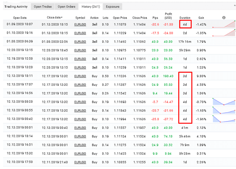The image size is (236, 169).
Task: Switch to the Open Orders tab
Action: [67, 7]
